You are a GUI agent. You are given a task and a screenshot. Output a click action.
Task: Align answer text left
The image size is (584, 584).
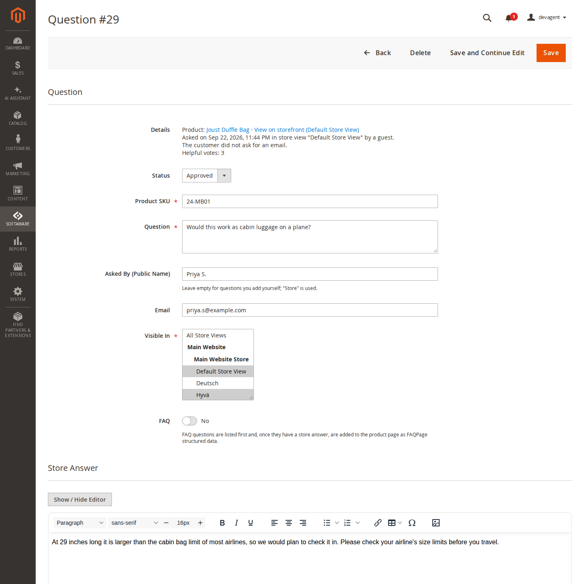point(275,523)
